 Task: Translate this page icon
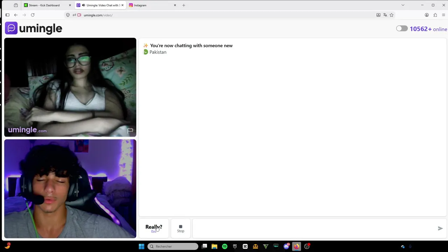click(385, 15)
